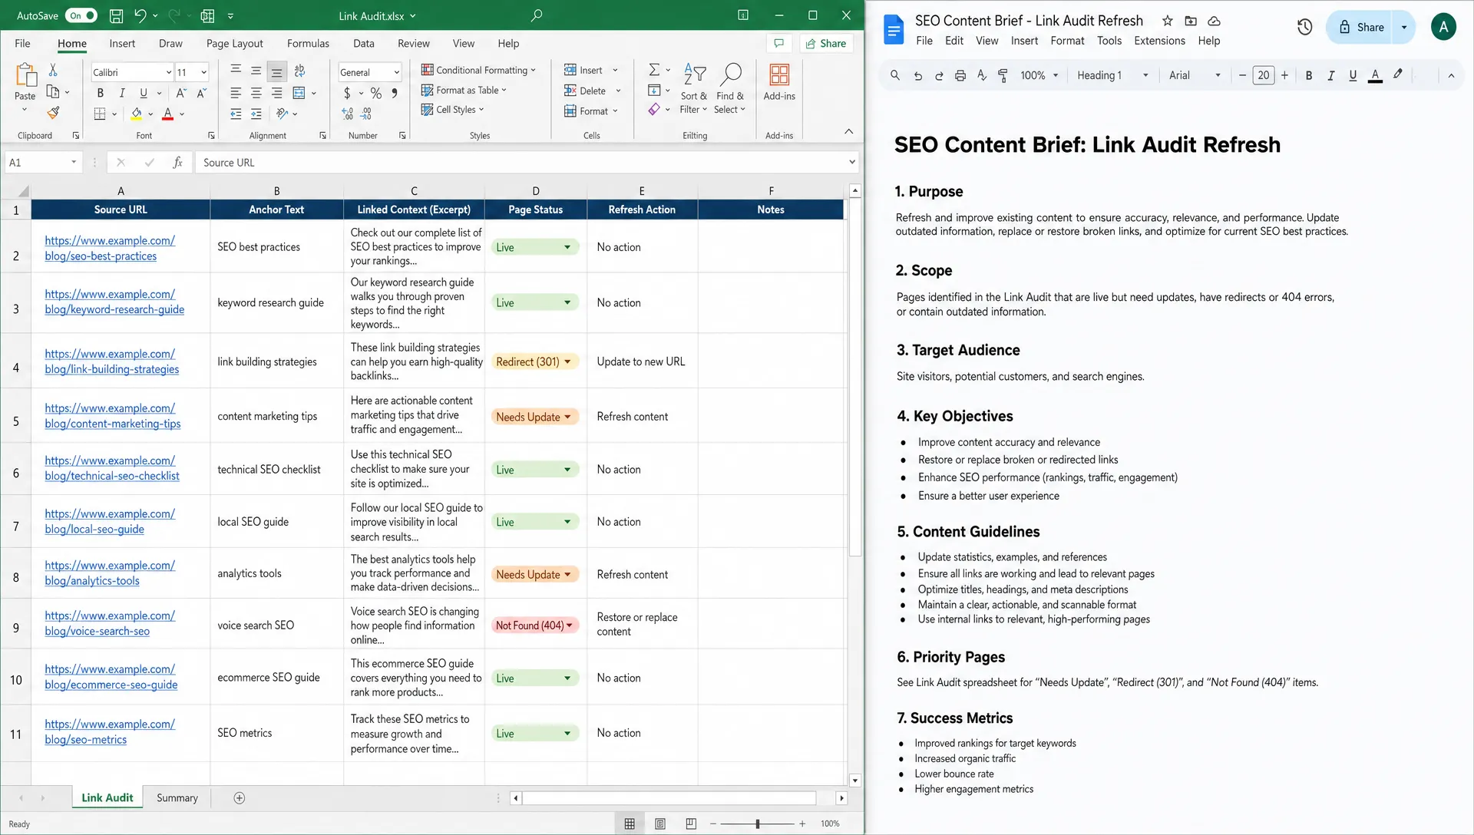The height and width of the screenshot is (835, 1474).
Task: Click the Cut scissors icon
Action: (x=53, y=70)
